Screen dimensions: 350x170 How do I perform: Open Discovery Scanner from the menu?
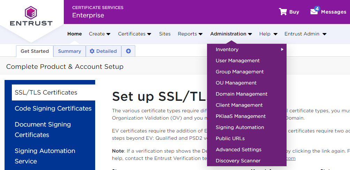click(238, 161)
